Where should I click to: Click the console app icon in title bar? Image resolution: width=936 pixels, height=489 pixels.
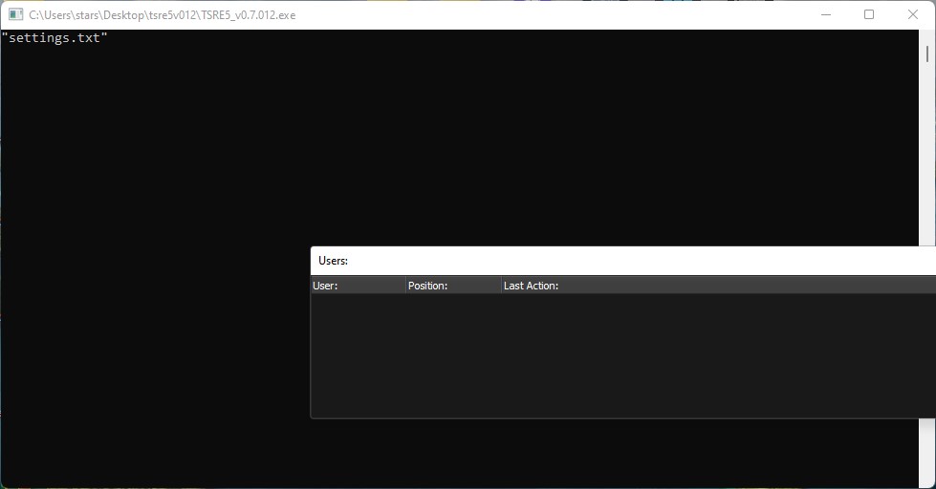tap(15, 15)
